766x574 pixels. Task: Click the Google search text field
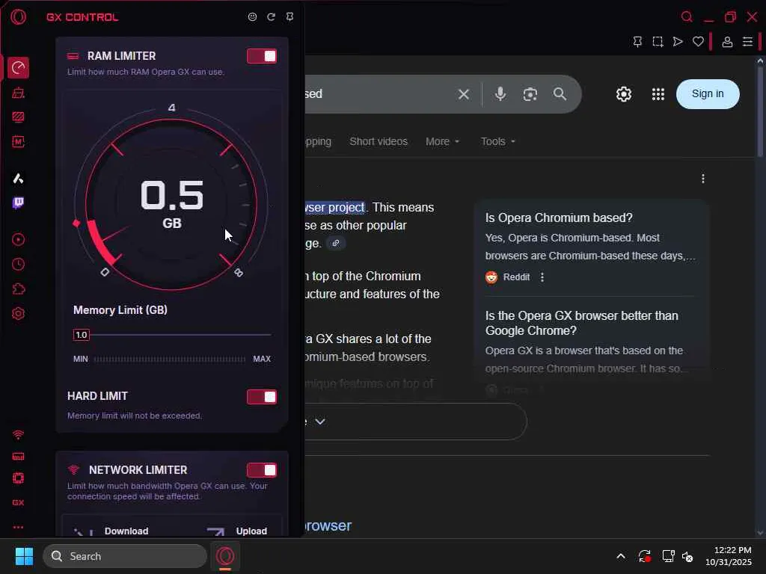[x=379, y=93]
